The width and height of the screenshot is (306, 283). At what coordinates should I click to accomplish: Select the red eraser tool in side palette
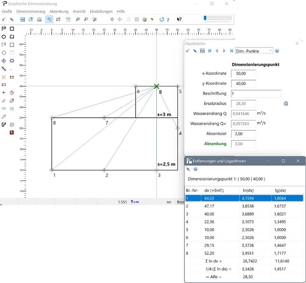[12, 100]
